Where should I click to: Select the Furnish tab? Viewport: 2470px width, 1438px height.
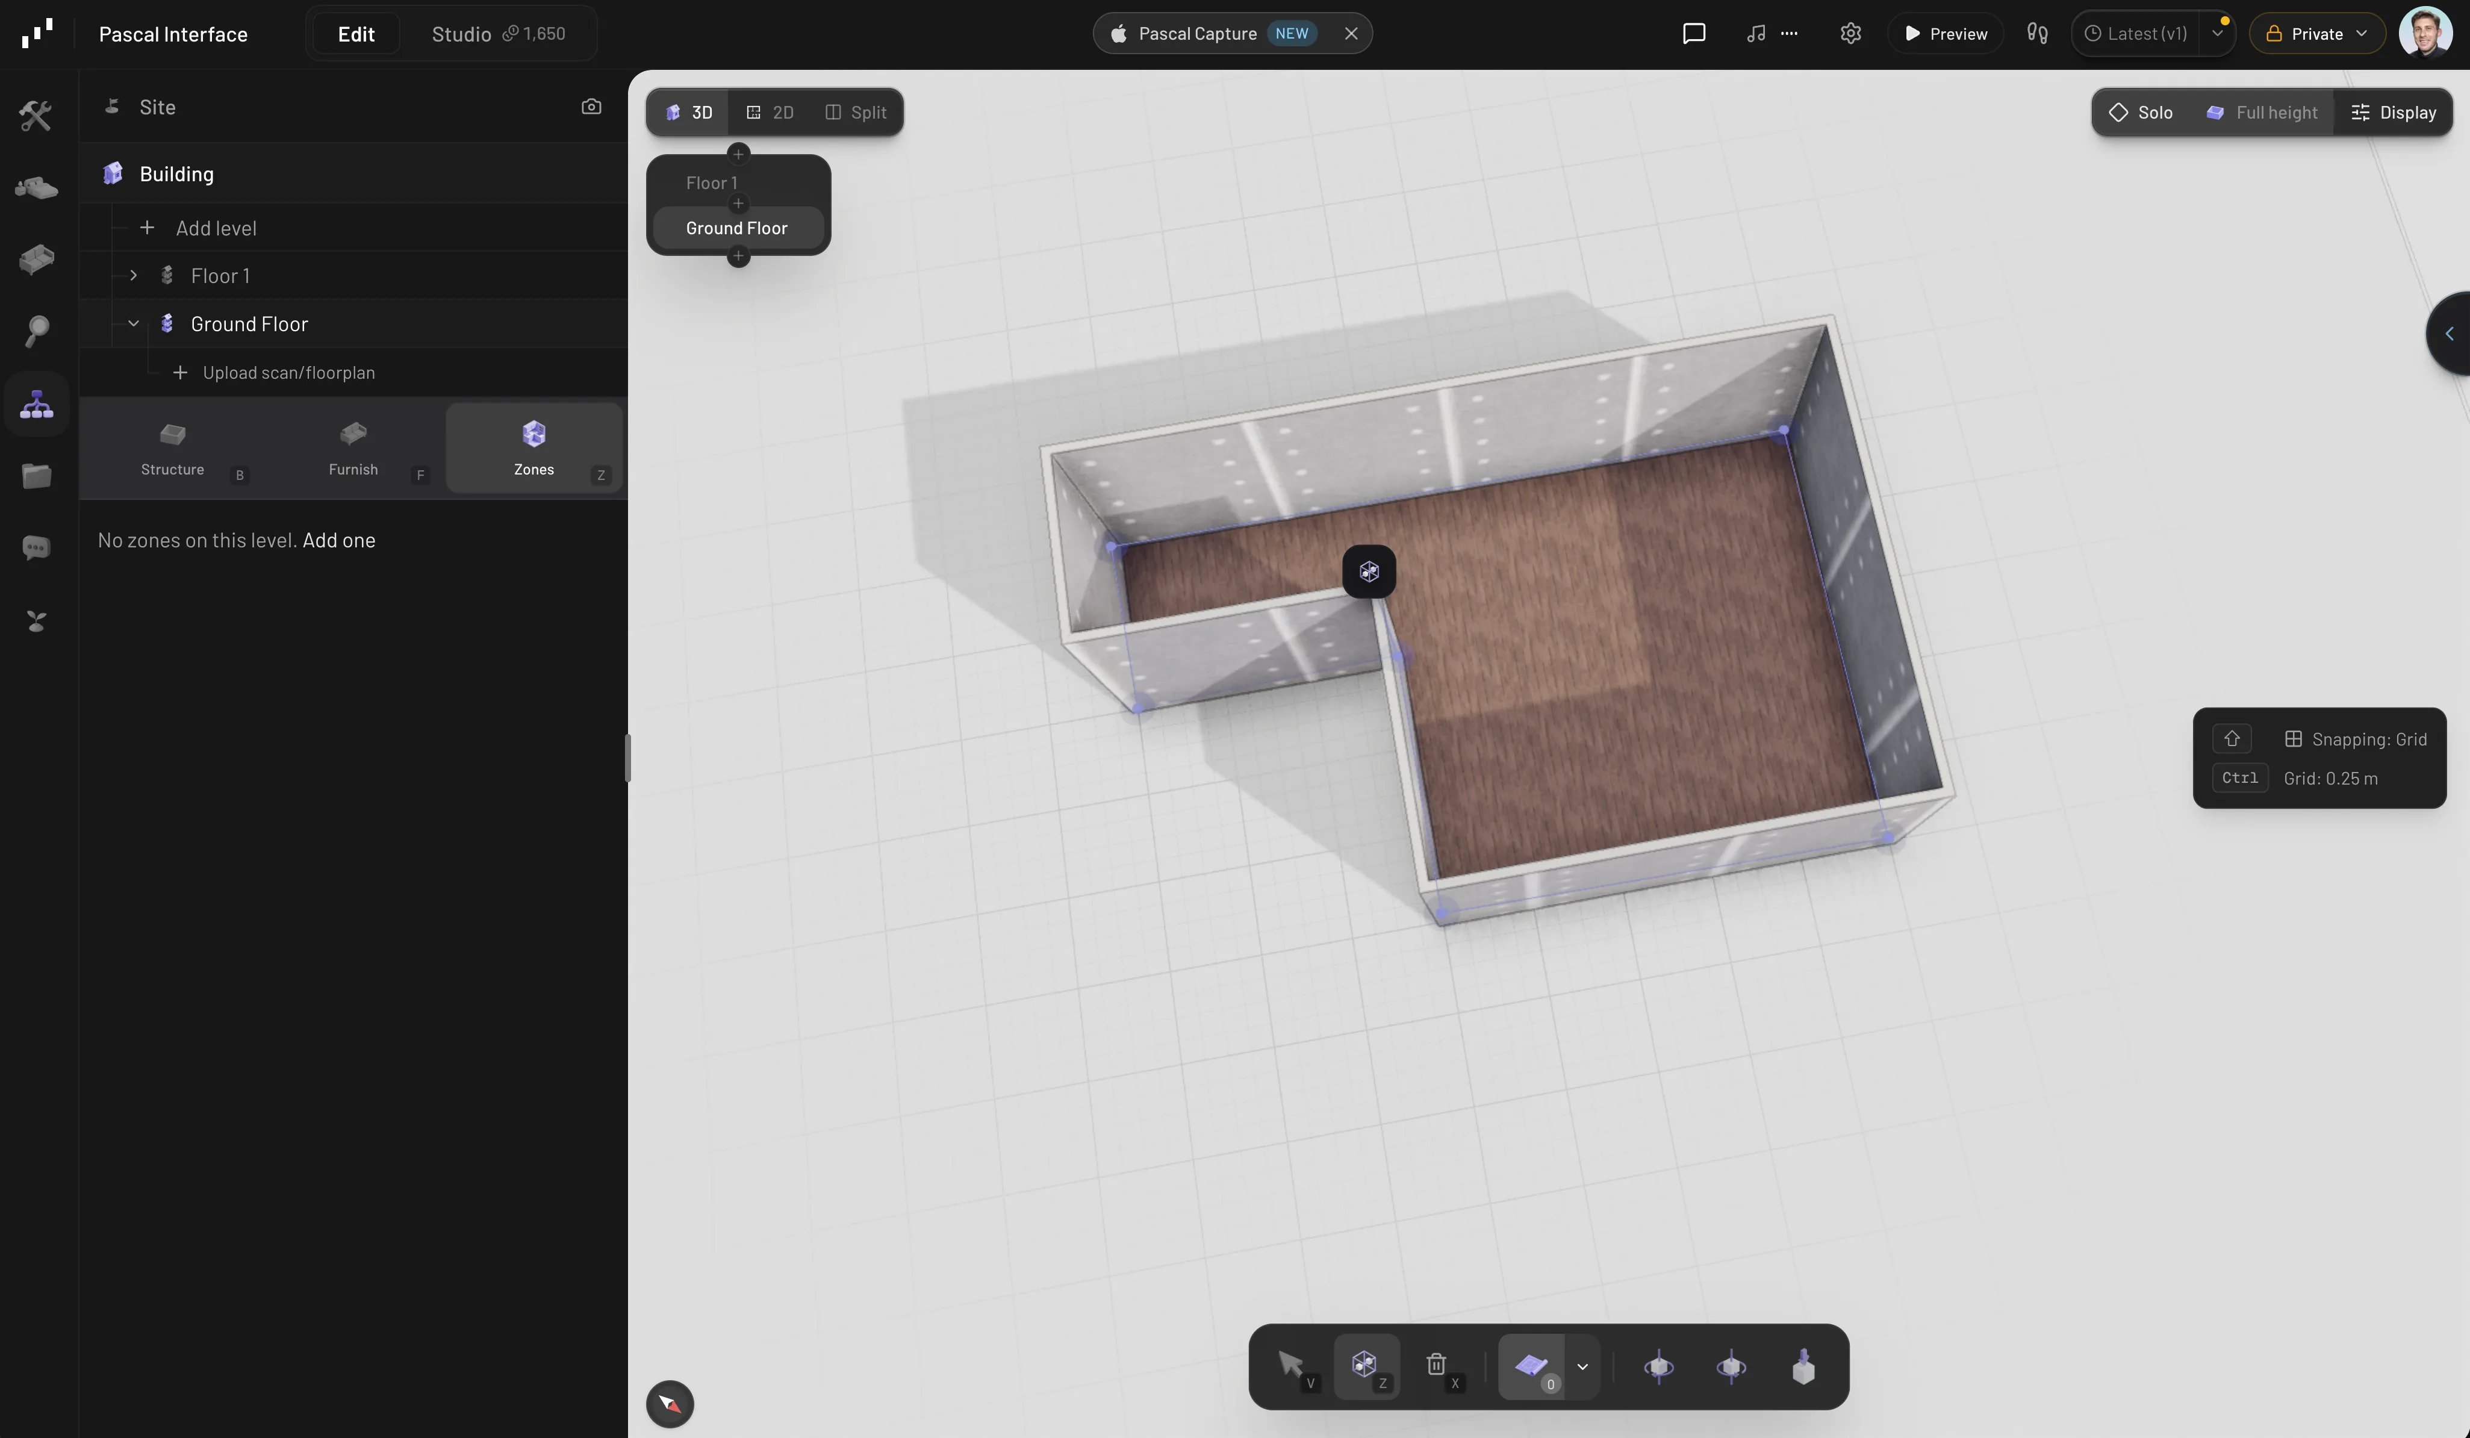353,449
